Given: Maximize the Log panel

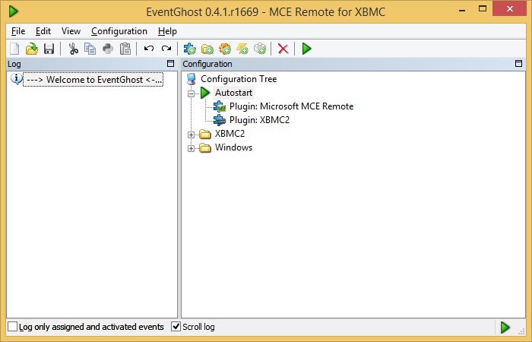Looking at the screenshot, I should pyautogui.click(x=171, y=63).
